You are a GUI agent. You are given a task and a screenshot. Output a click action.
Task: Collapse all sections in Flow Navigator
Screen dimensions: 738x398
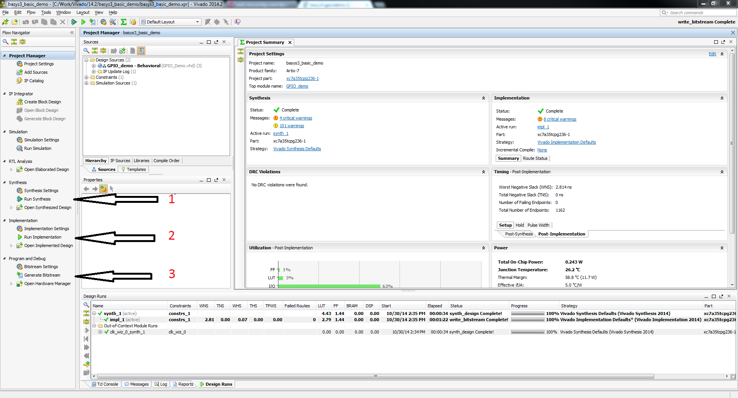pyautogui.click(x=14, y=41)
